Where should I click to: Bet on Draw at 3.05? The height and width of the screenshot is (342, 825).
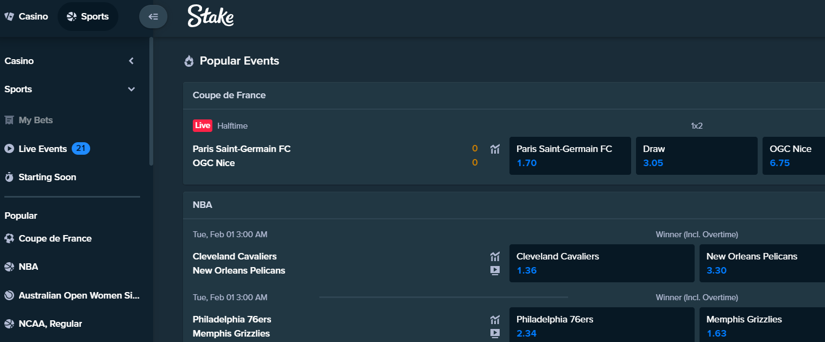697,156
